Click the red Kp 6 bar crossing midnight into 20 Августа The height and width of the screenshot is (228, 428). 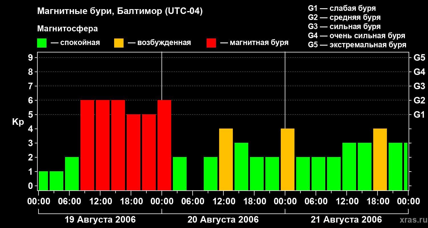(164, 145)
